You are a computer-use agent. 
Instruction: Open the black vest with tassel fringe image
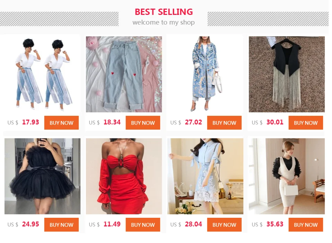287,74
